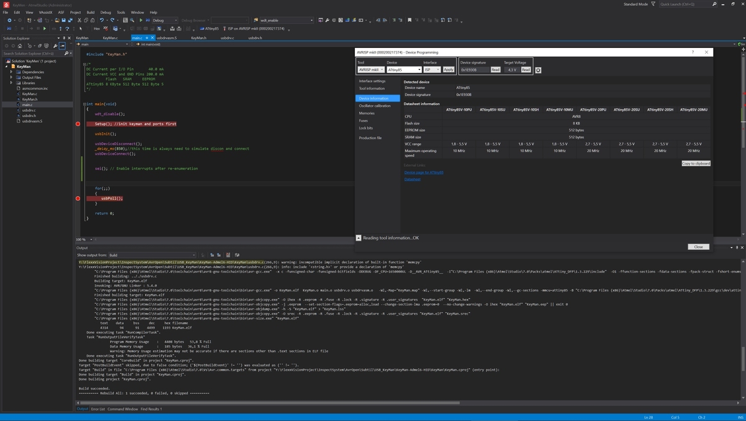Click the Redo arrow icon
Image resolution: width=746 pixels, height=421 pixels.
coord(113,20)
